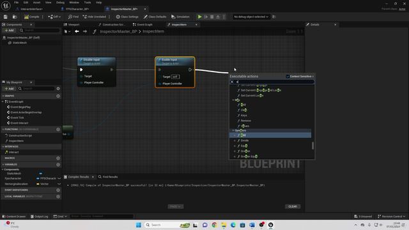Switch to the Viewport tab
The height and width of the screenshot is (230, 409).
(72, 24)
